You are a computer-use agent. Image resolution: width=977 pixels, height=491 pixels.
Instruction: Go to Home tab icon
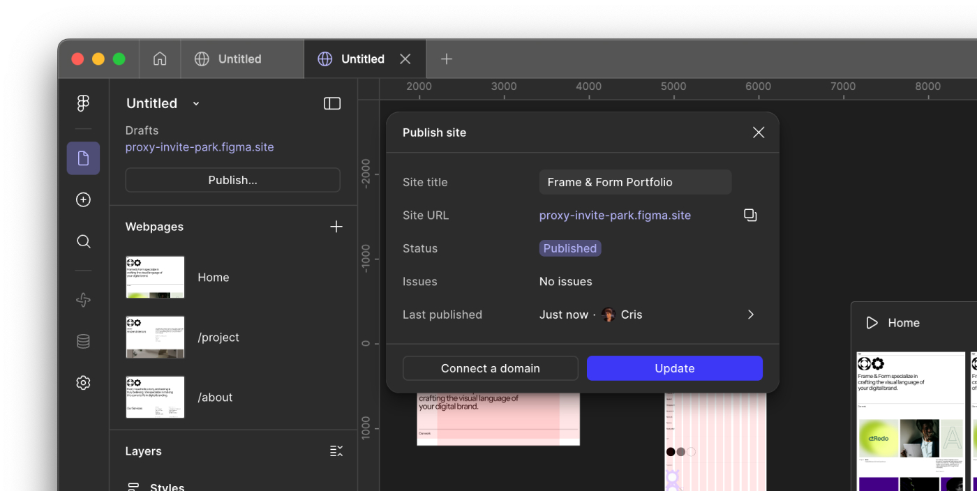(x=160, y=59)
